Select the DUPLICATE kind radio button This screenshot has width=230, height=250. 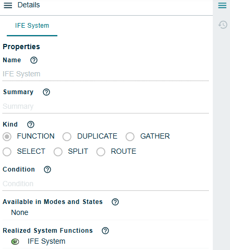point(67,137)
